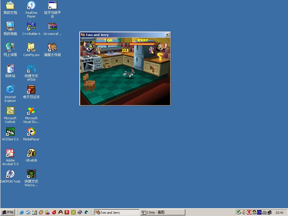Select the MediaPlayer desktop shortcut

click(x=31, y=134)
